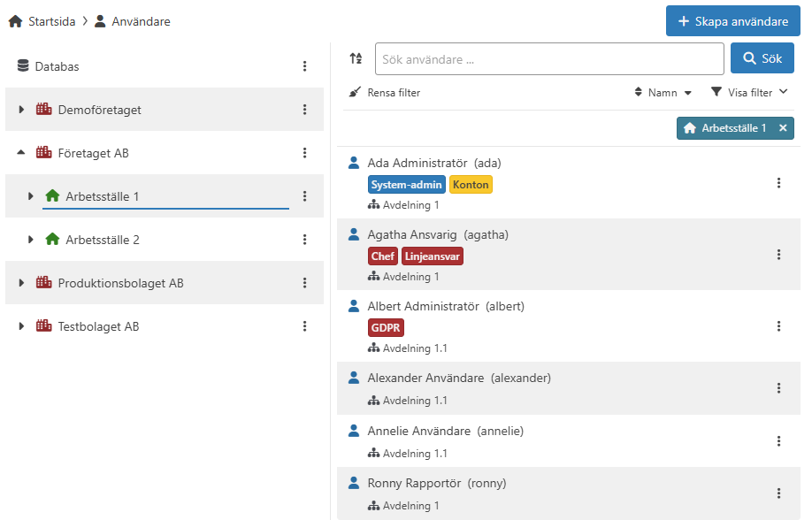This screenshot has height=520, width=812.
Task: Focus the Sök användare search field
Action: [x=549, y=59]
